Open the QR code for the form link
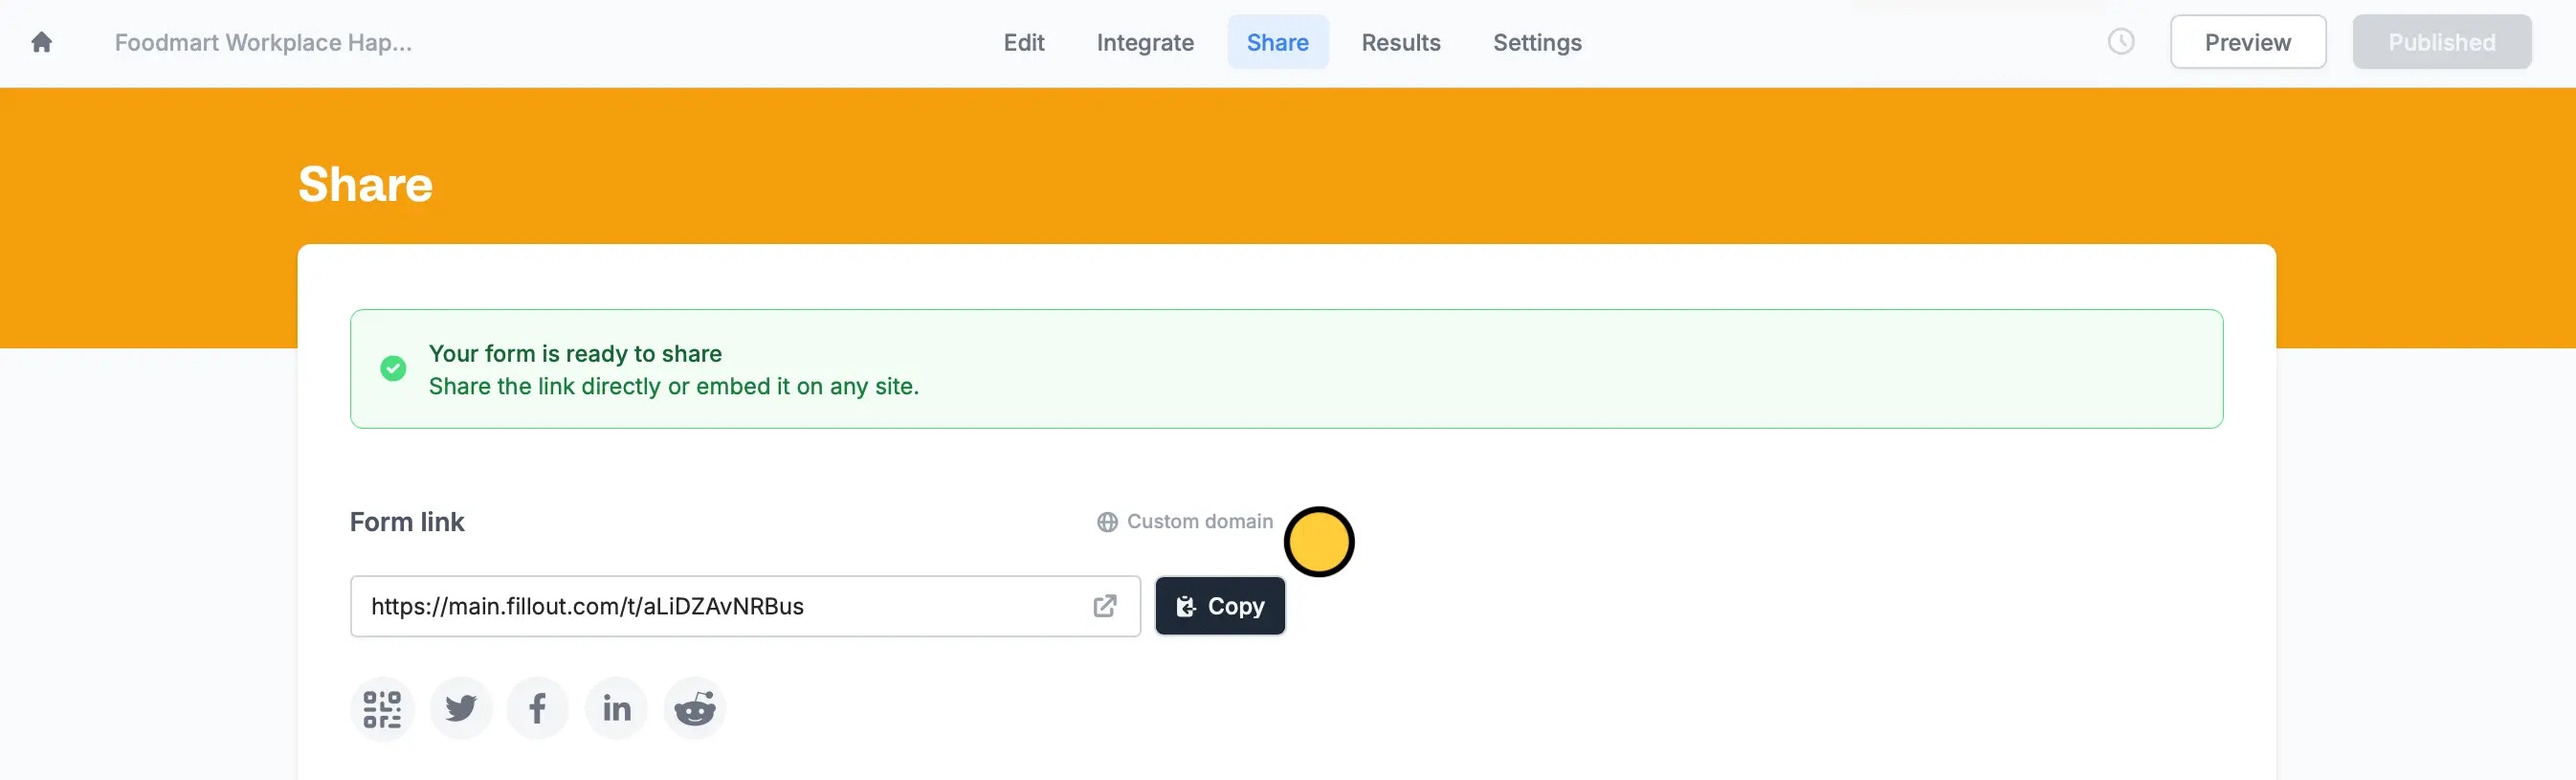Screen dimensions: 2576x780 pos(382,707)
